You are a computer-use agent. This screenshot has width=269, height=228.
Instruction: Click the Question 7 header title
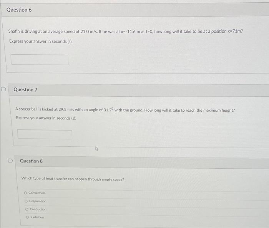25,90
